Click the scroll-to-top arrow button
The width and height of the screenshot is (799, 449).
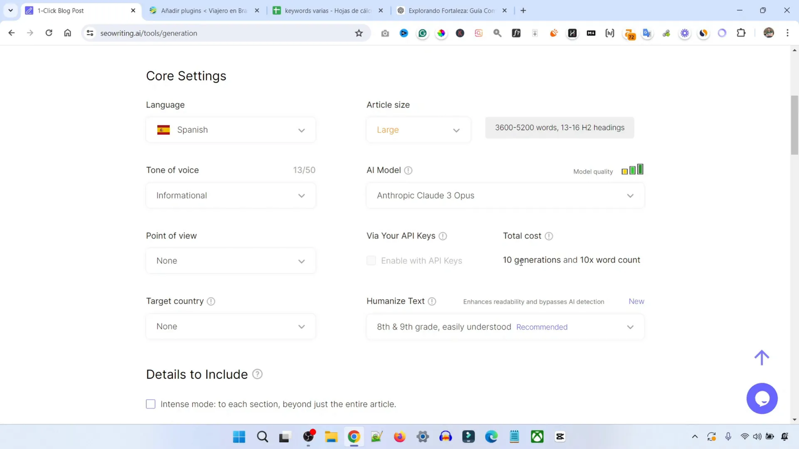pos(762,357)
